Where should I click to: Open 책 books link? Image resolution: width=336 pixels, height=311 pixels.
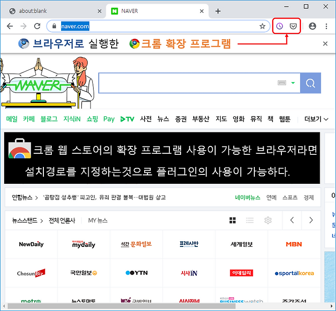coord(270,119)
